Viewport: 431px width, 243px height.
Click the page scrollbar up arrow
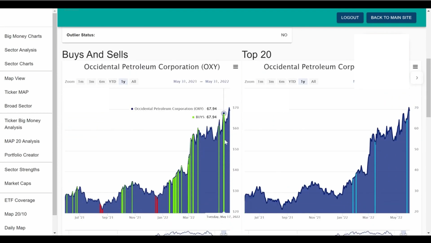tap(428, 11)
